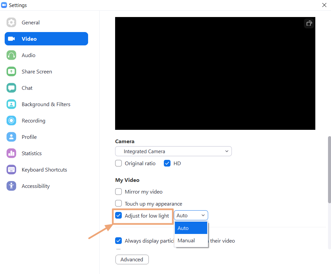331x274 pixels.
Task: Select Manual from low light dropdown
Action: pyautogui.click(x=186, y=240)
